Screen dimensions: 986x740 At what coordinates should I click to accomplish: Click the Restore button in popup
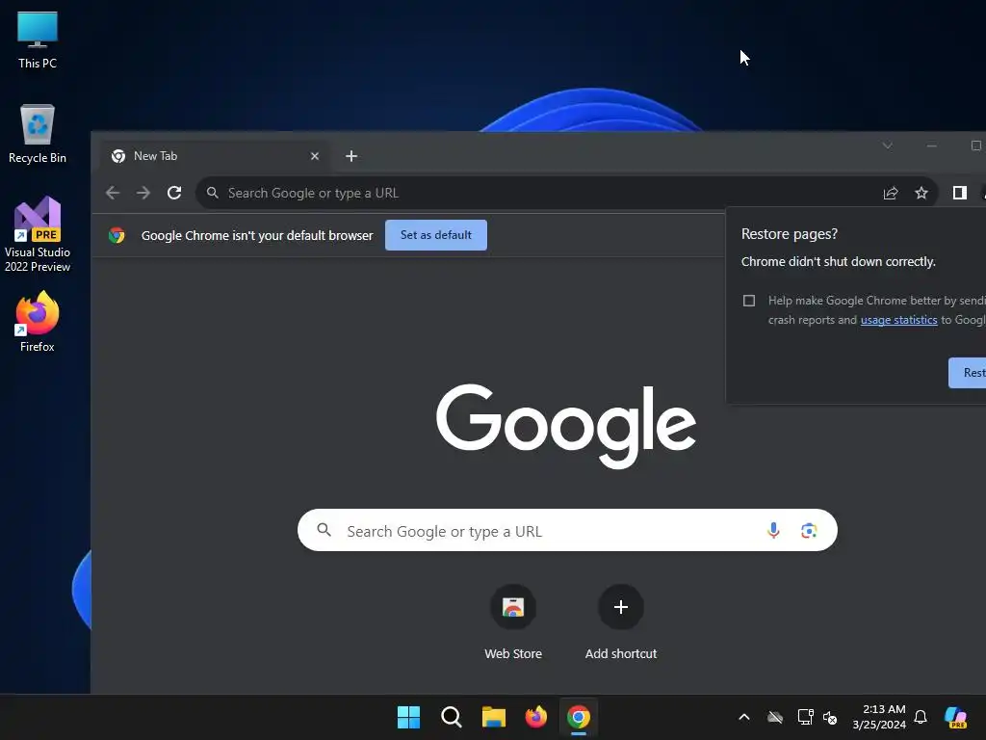click(x=967, y=373)
